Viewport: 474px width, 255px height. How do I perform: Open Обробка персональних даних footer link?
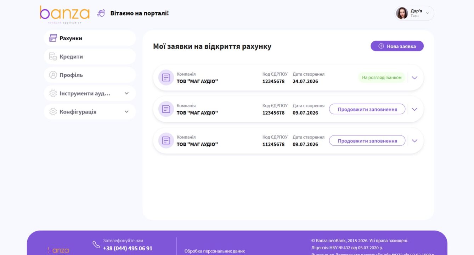coord(215,251)
